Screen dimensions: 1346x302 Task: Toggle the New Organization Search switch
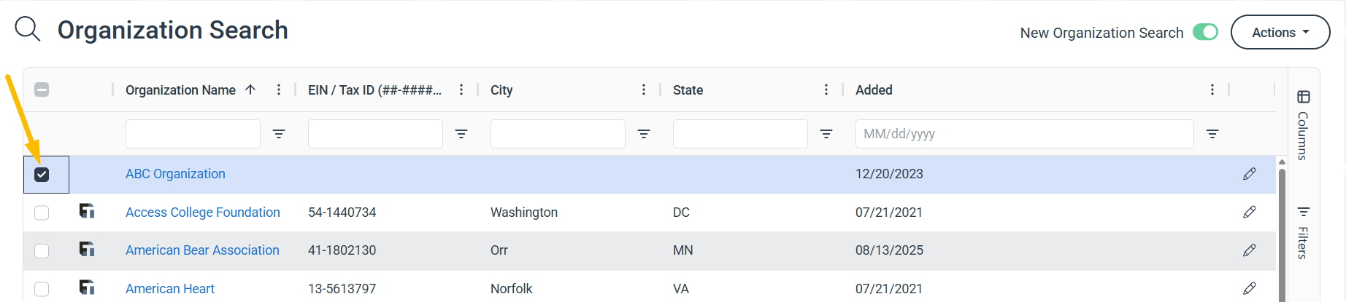(1205, 32)
